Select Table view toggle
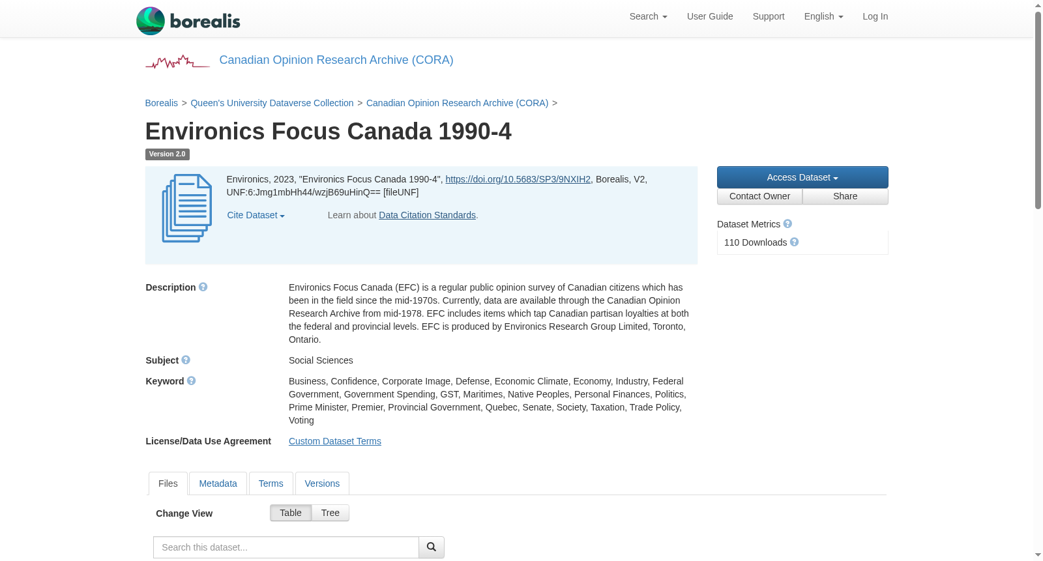1043x561 pixels. [x=291, y=513]
